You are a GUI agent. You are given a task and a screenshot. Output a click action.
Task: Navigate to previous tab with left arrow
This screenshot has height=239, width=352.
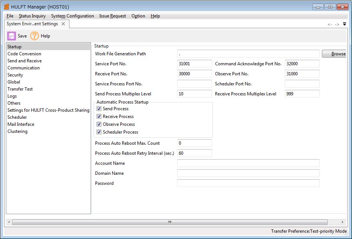coord(330,24)
